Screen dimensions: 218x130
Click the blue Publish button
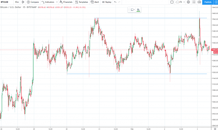point(208,2)
